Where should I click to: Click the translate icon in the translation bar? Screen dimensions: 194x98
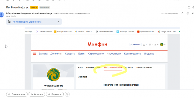(x=9, y=22)
